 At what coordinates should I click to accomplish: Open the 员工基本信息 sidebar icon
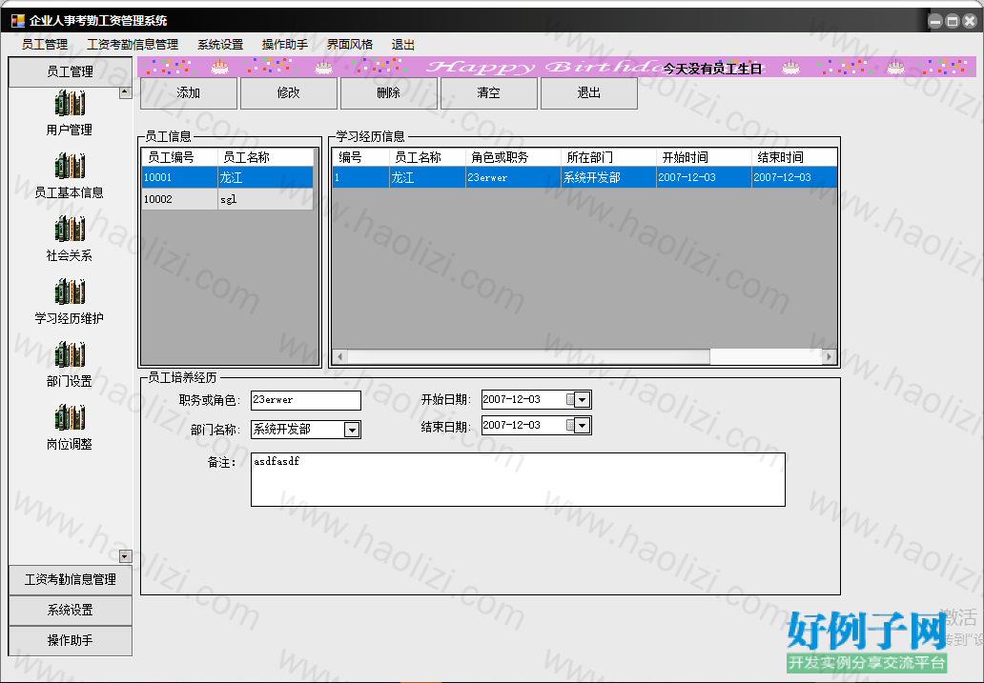coord(70,166)
